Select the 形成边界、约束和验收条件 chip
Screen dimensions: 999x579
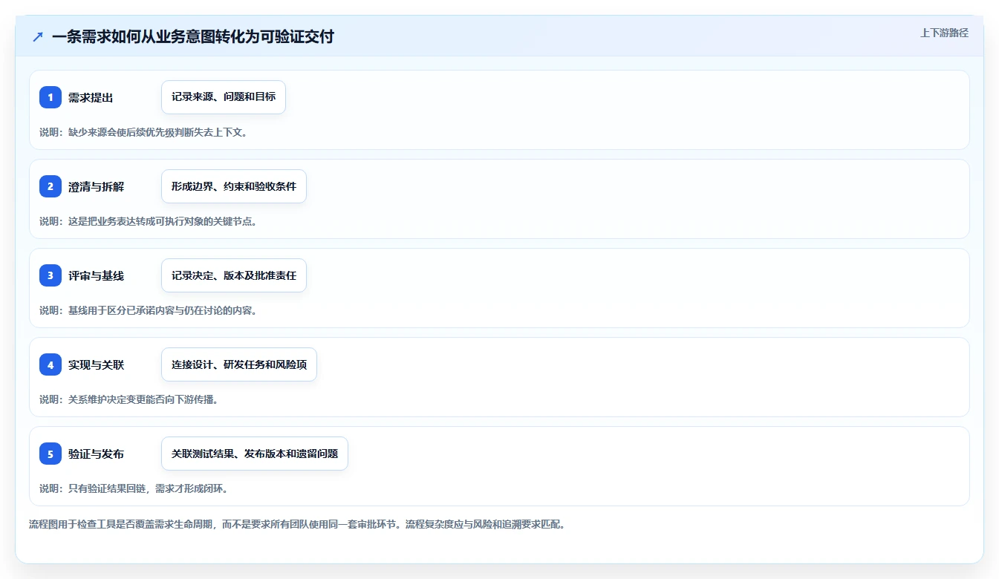coord(234,186)
